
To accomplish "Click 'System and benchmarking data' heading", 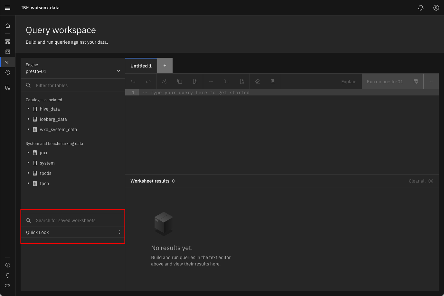I will (54, 144).
